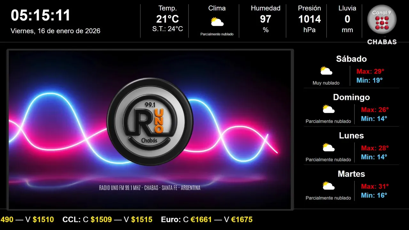
Task: Click the humidity value 97
Action: pos(266,19)
